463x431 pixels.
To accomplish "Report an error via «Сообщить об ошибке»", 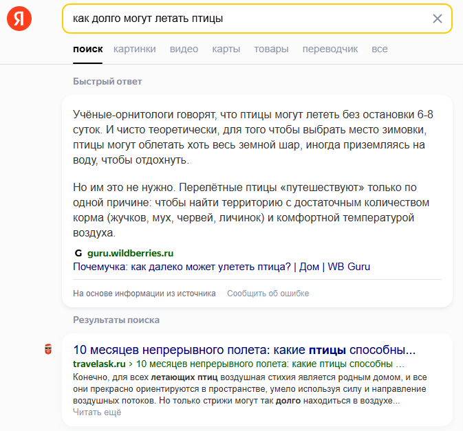I will pos(268,294).
